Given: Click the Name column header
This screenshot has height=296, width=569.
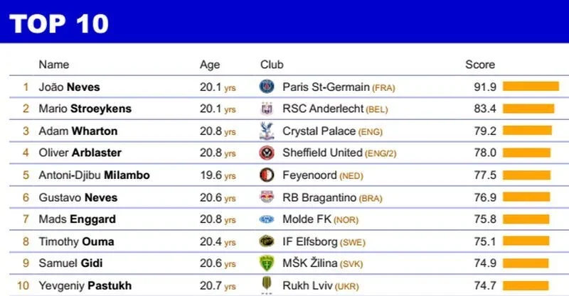Looking at the screenshot, I should tap(53, 65).
